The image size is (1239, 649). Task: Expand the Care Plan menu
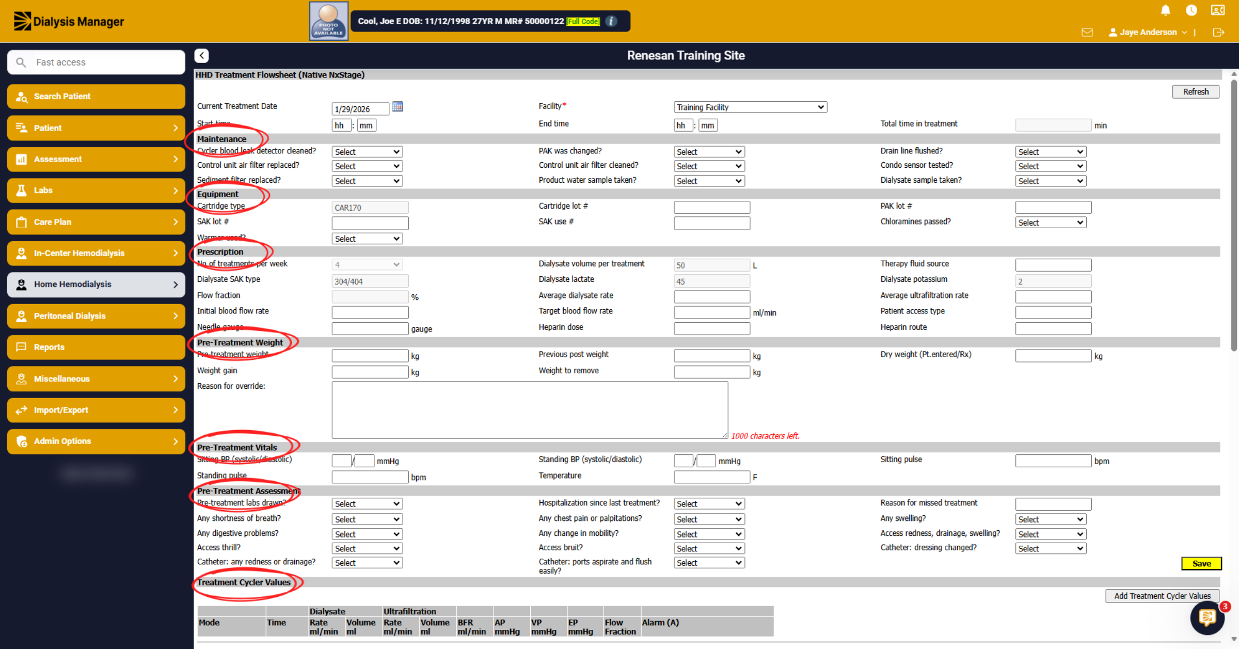point(96,222)
